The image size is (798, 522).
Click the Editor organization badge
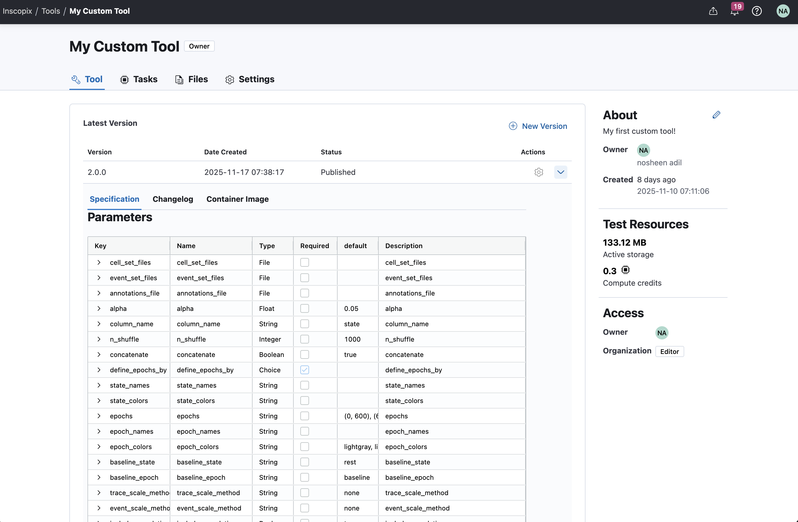(x=669, y=351)
